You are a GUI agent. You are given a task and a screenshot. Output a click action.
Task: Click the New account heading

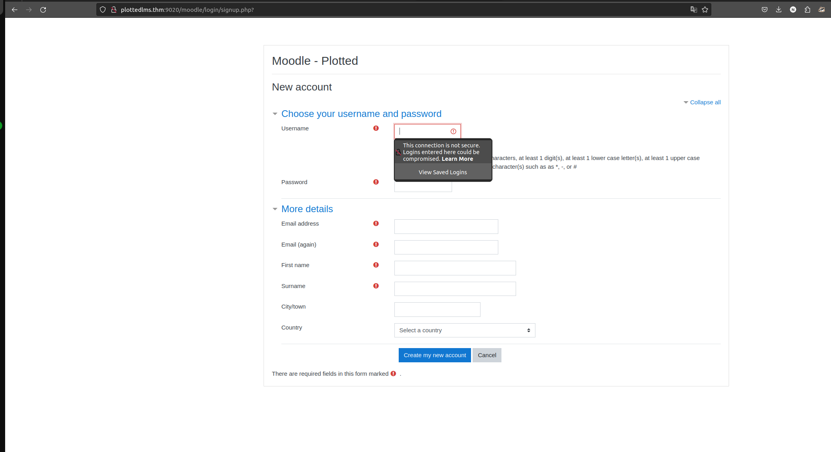[302, 87]
